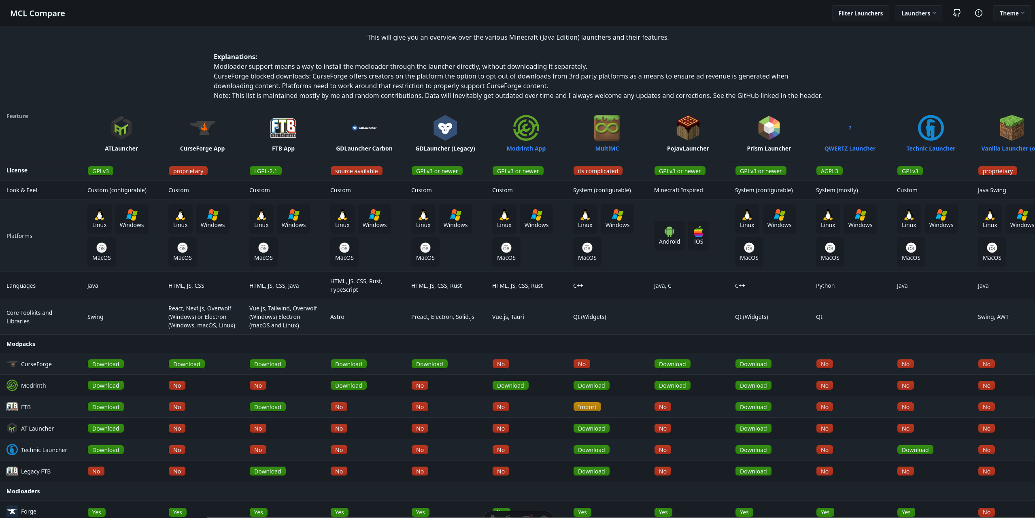
Task: Click the Legacy FTB row icon
Action: pos(12,471)
